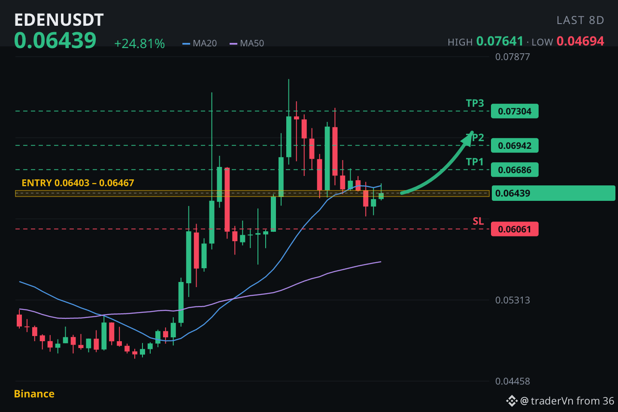The image size is (618, 412).
Task: Toggle the MA20 legend entry
Action: point(200,43)
